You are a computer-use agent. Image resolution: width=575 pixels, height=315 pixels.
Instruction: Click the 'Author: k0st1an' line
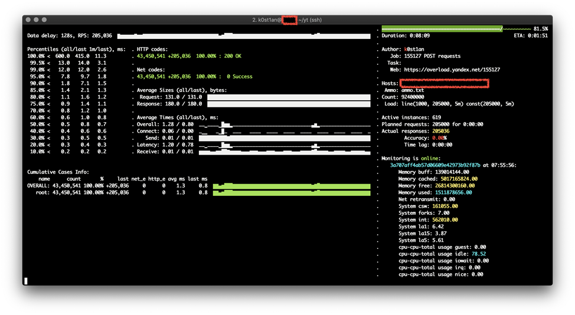point(403,49)
